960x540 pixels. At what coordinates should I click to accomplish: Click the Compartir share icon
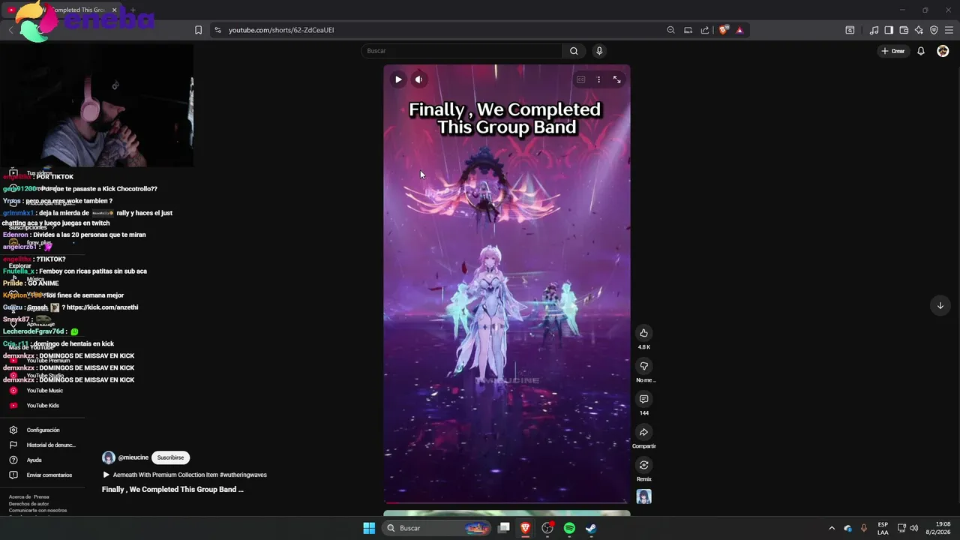643,432
